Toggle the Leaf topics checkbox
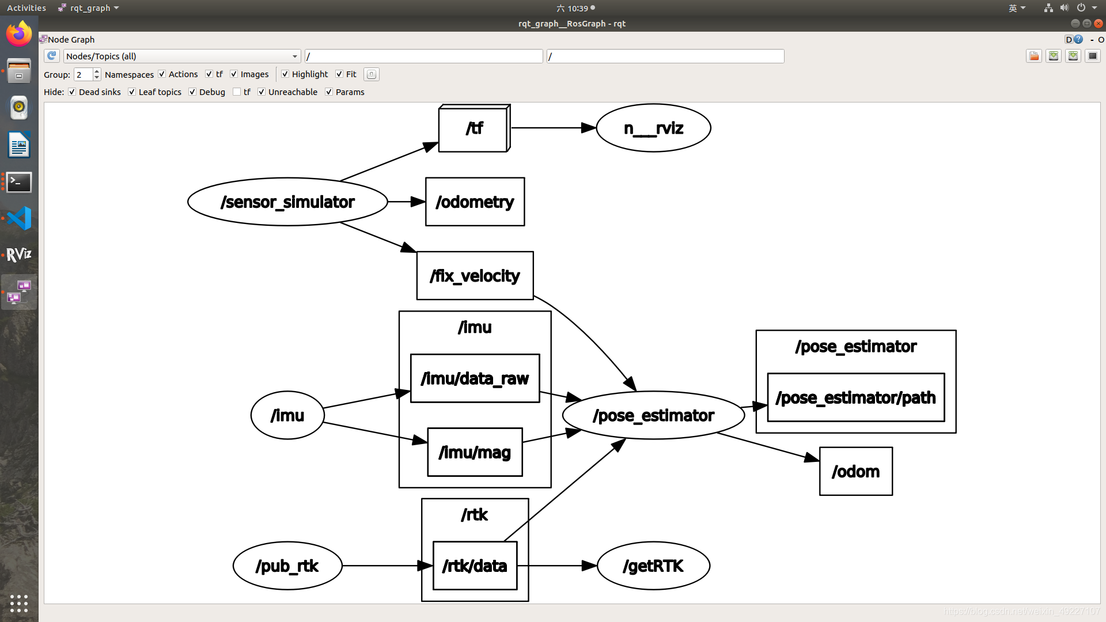This screenshot has width=1106, height=622. pyautogui.click(x=132, y=92)
